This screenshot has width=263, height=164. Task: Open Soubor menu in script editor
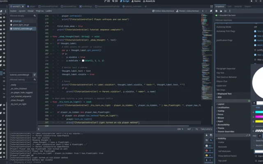13,11
